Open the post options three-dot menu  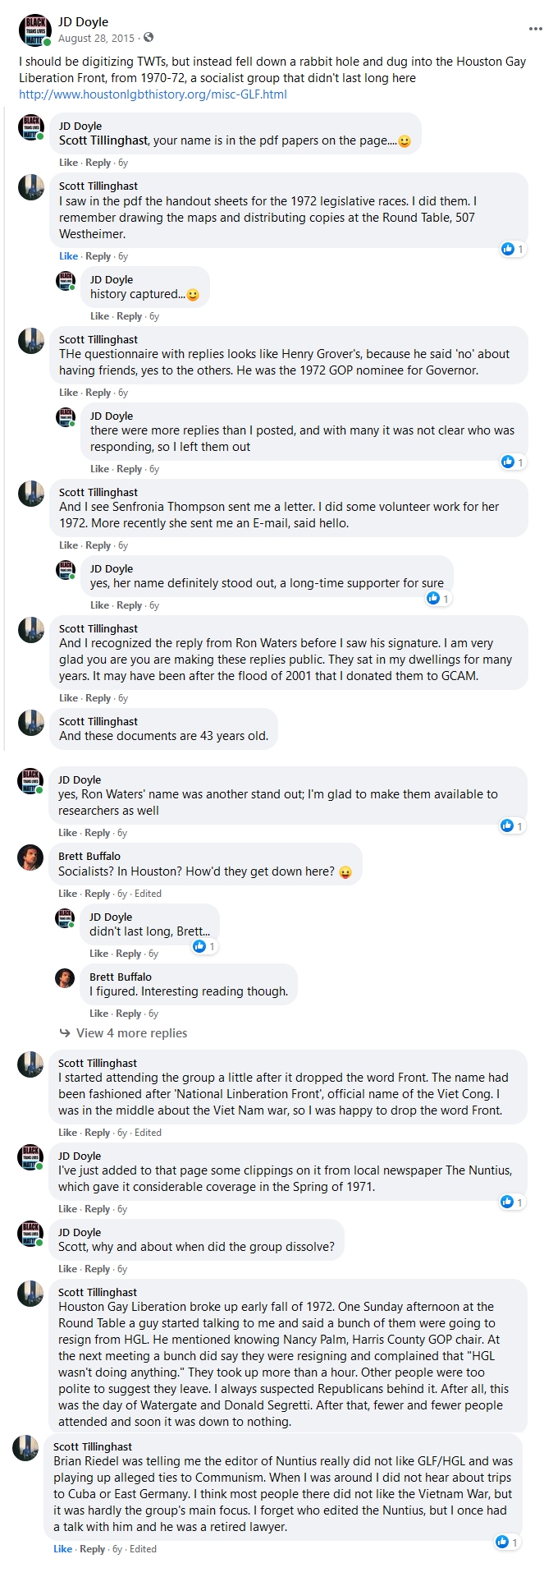click(535, 29)
